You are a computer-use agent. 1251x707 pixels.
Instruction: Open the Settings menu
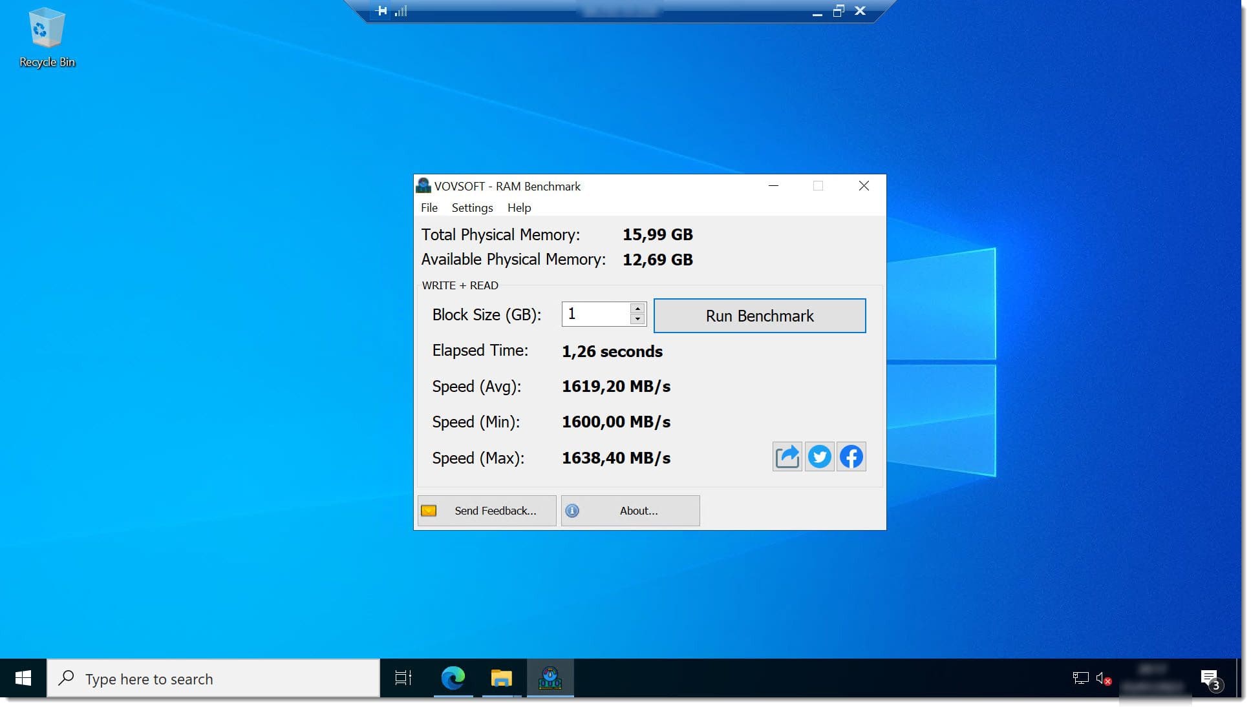[472, 207]
